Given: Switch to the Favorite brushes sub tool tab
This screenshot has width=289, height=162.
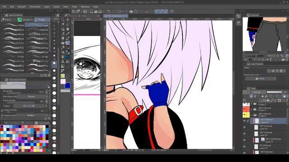Looking at the screenshot, I should pyautogui.click(x=25, y=20).
